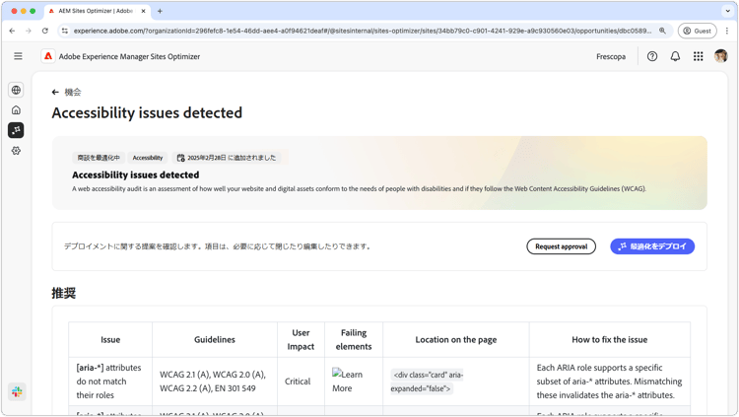Expand the tab search dropdown arrow

[728, 11]
